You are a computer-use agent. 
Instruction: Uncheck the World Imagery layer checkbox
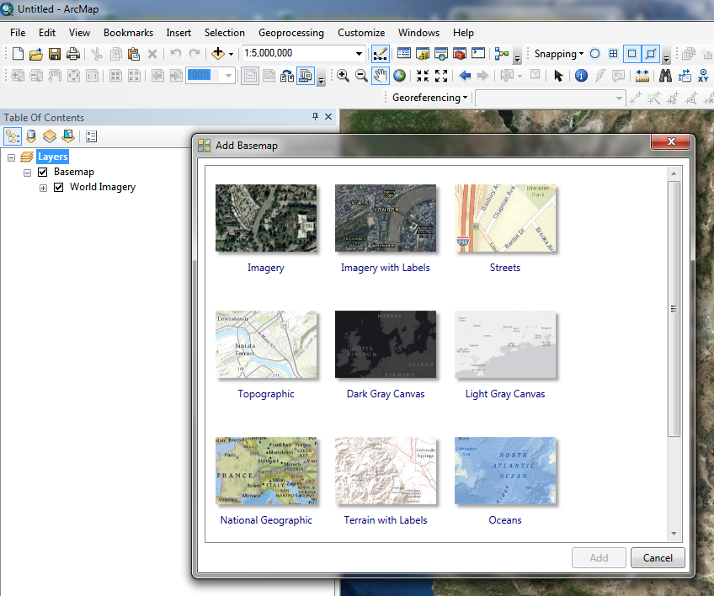(59, 187)
